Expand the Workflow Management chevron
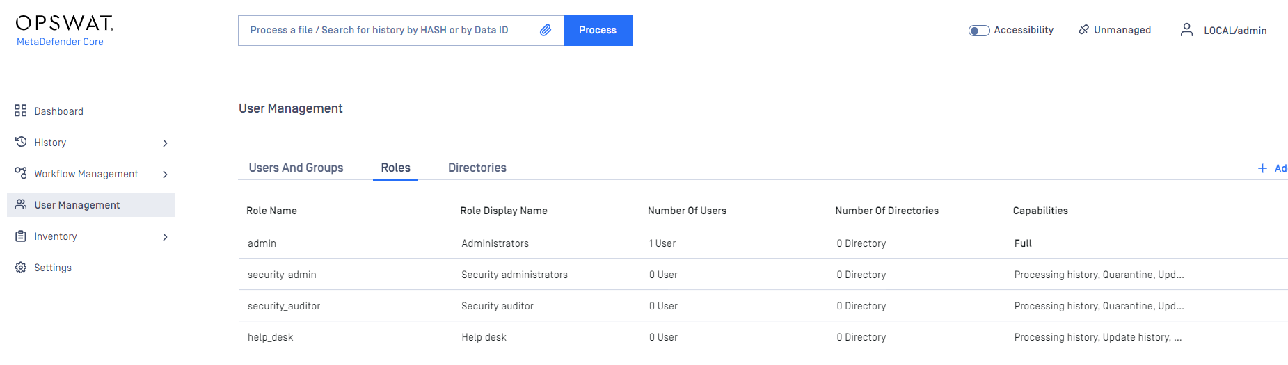 pyautogui.click(x=165, y=175)
